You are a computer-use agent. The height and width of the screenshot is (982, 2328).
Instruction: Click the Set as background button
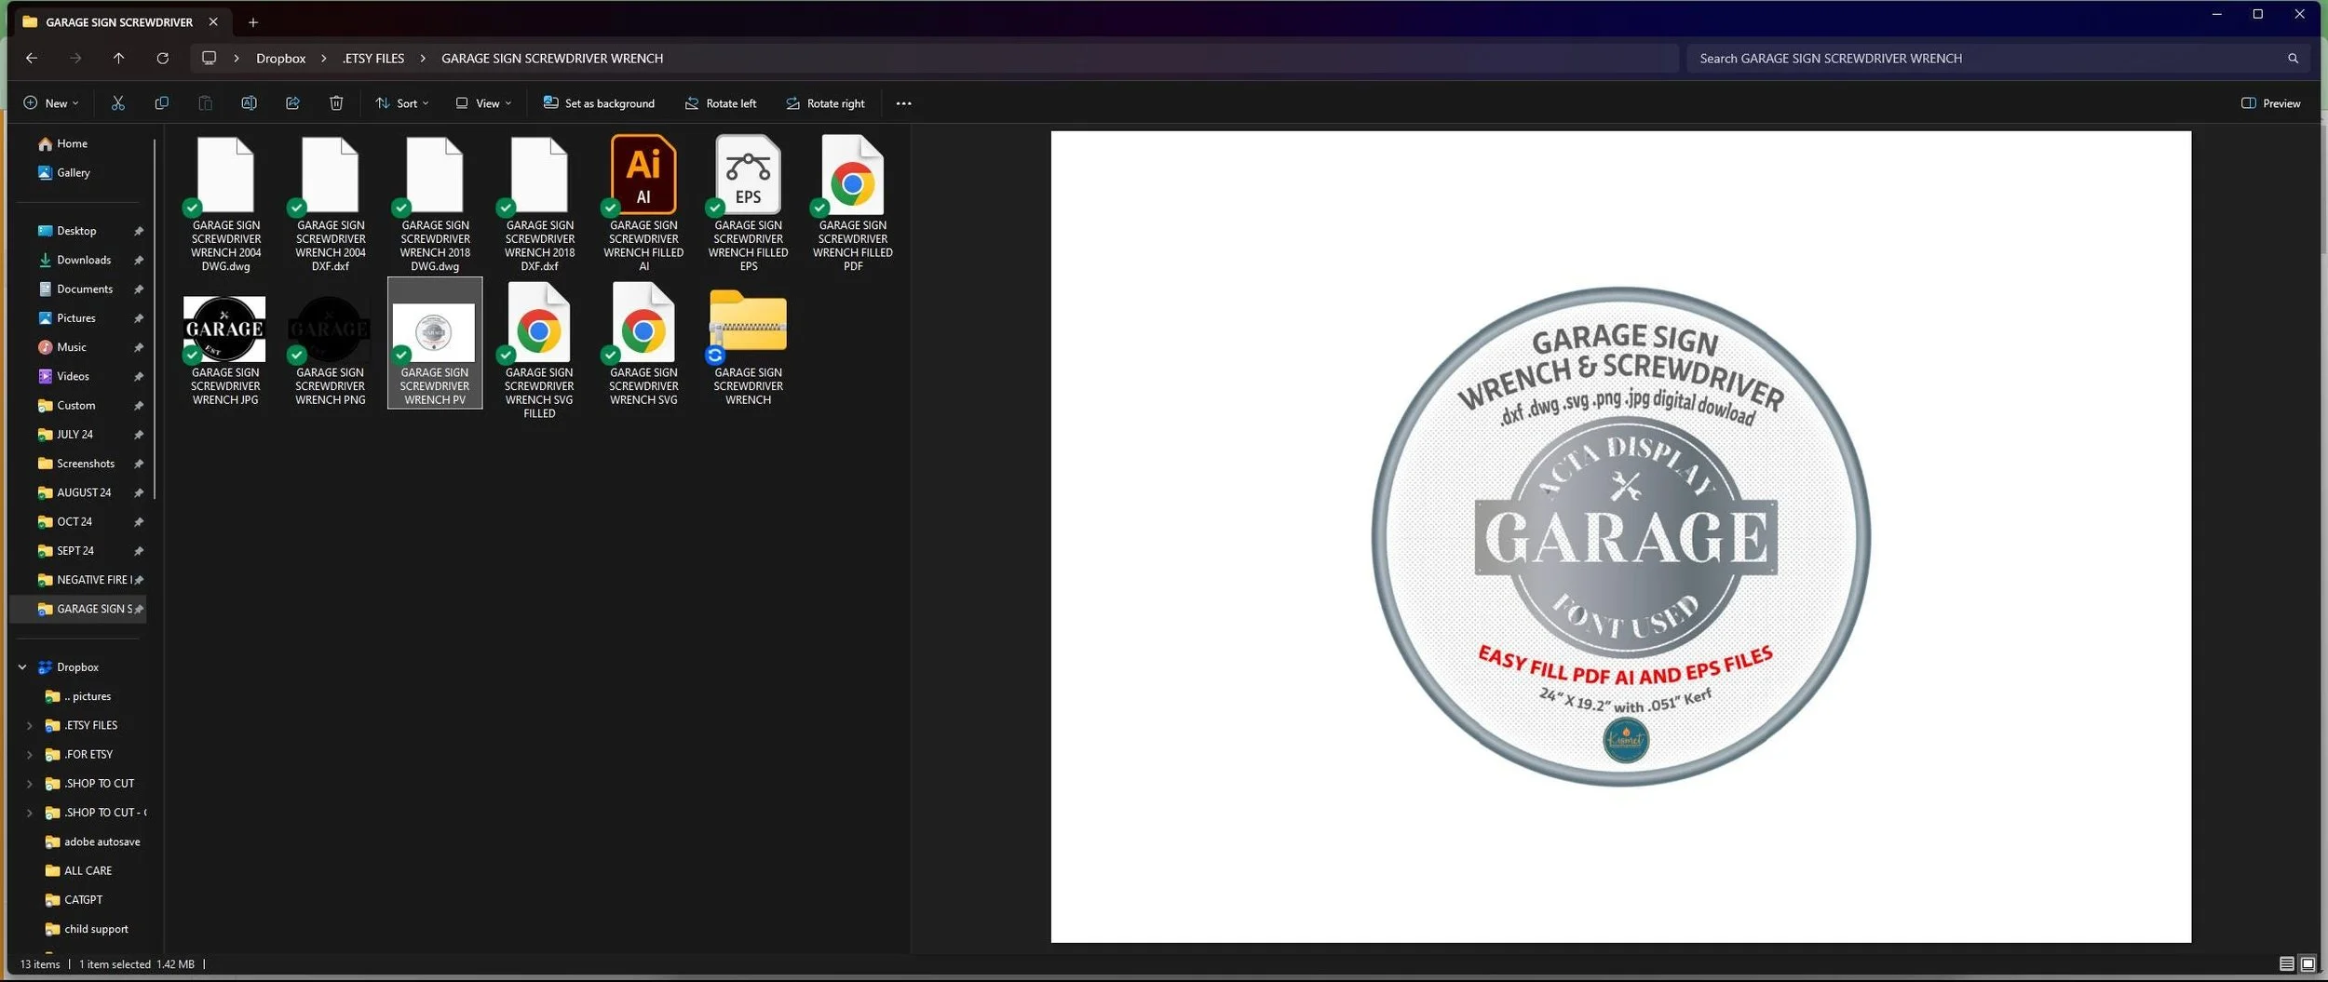[x=599, y=103]
